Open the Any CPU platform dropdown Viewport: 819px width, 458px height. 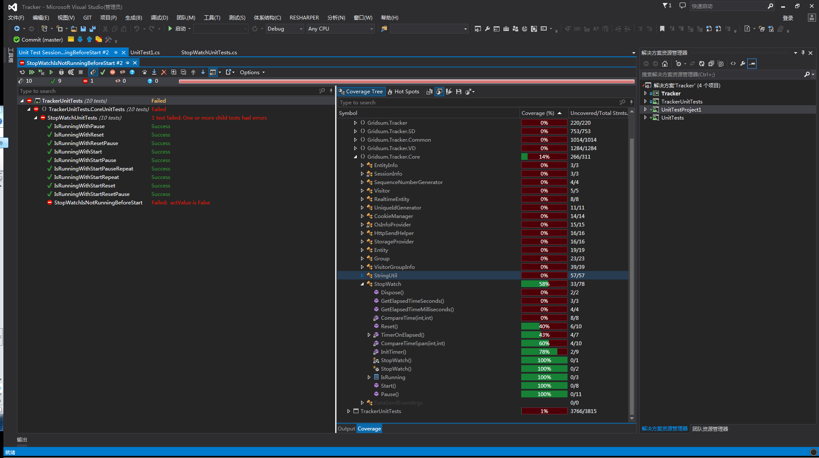tap(341, 29)
